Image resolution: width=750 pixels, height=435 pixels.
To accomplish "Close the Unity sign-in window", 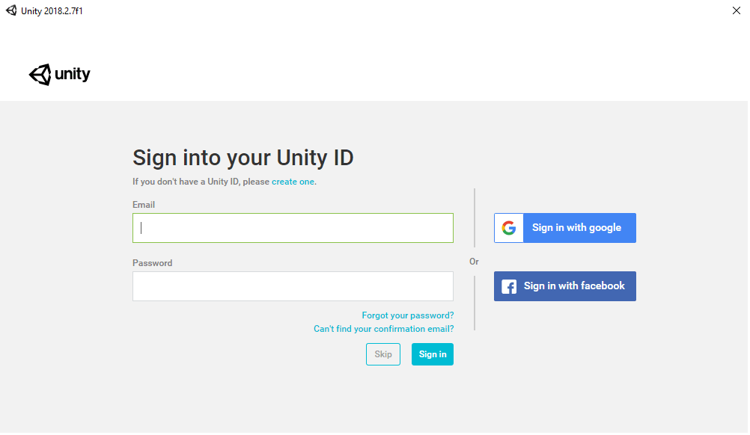I will 737,10.
